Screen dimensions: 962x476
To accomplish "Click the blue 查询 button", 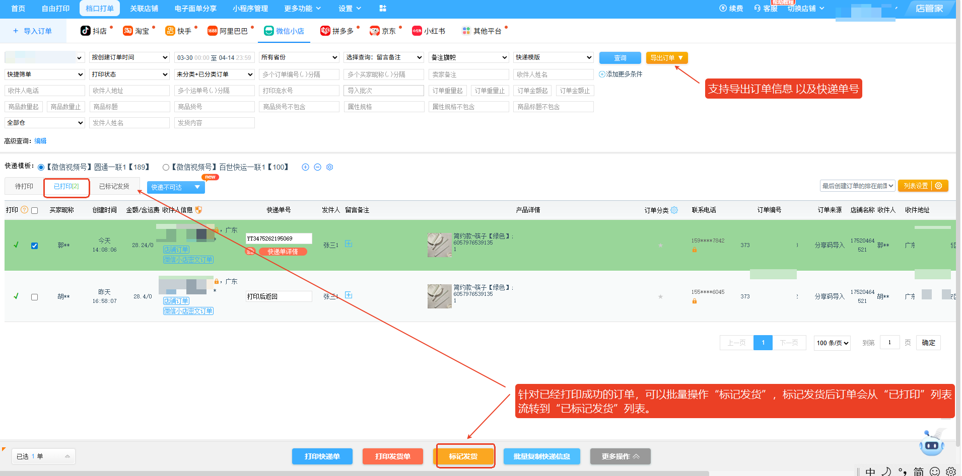I will (x=620, y=58).
